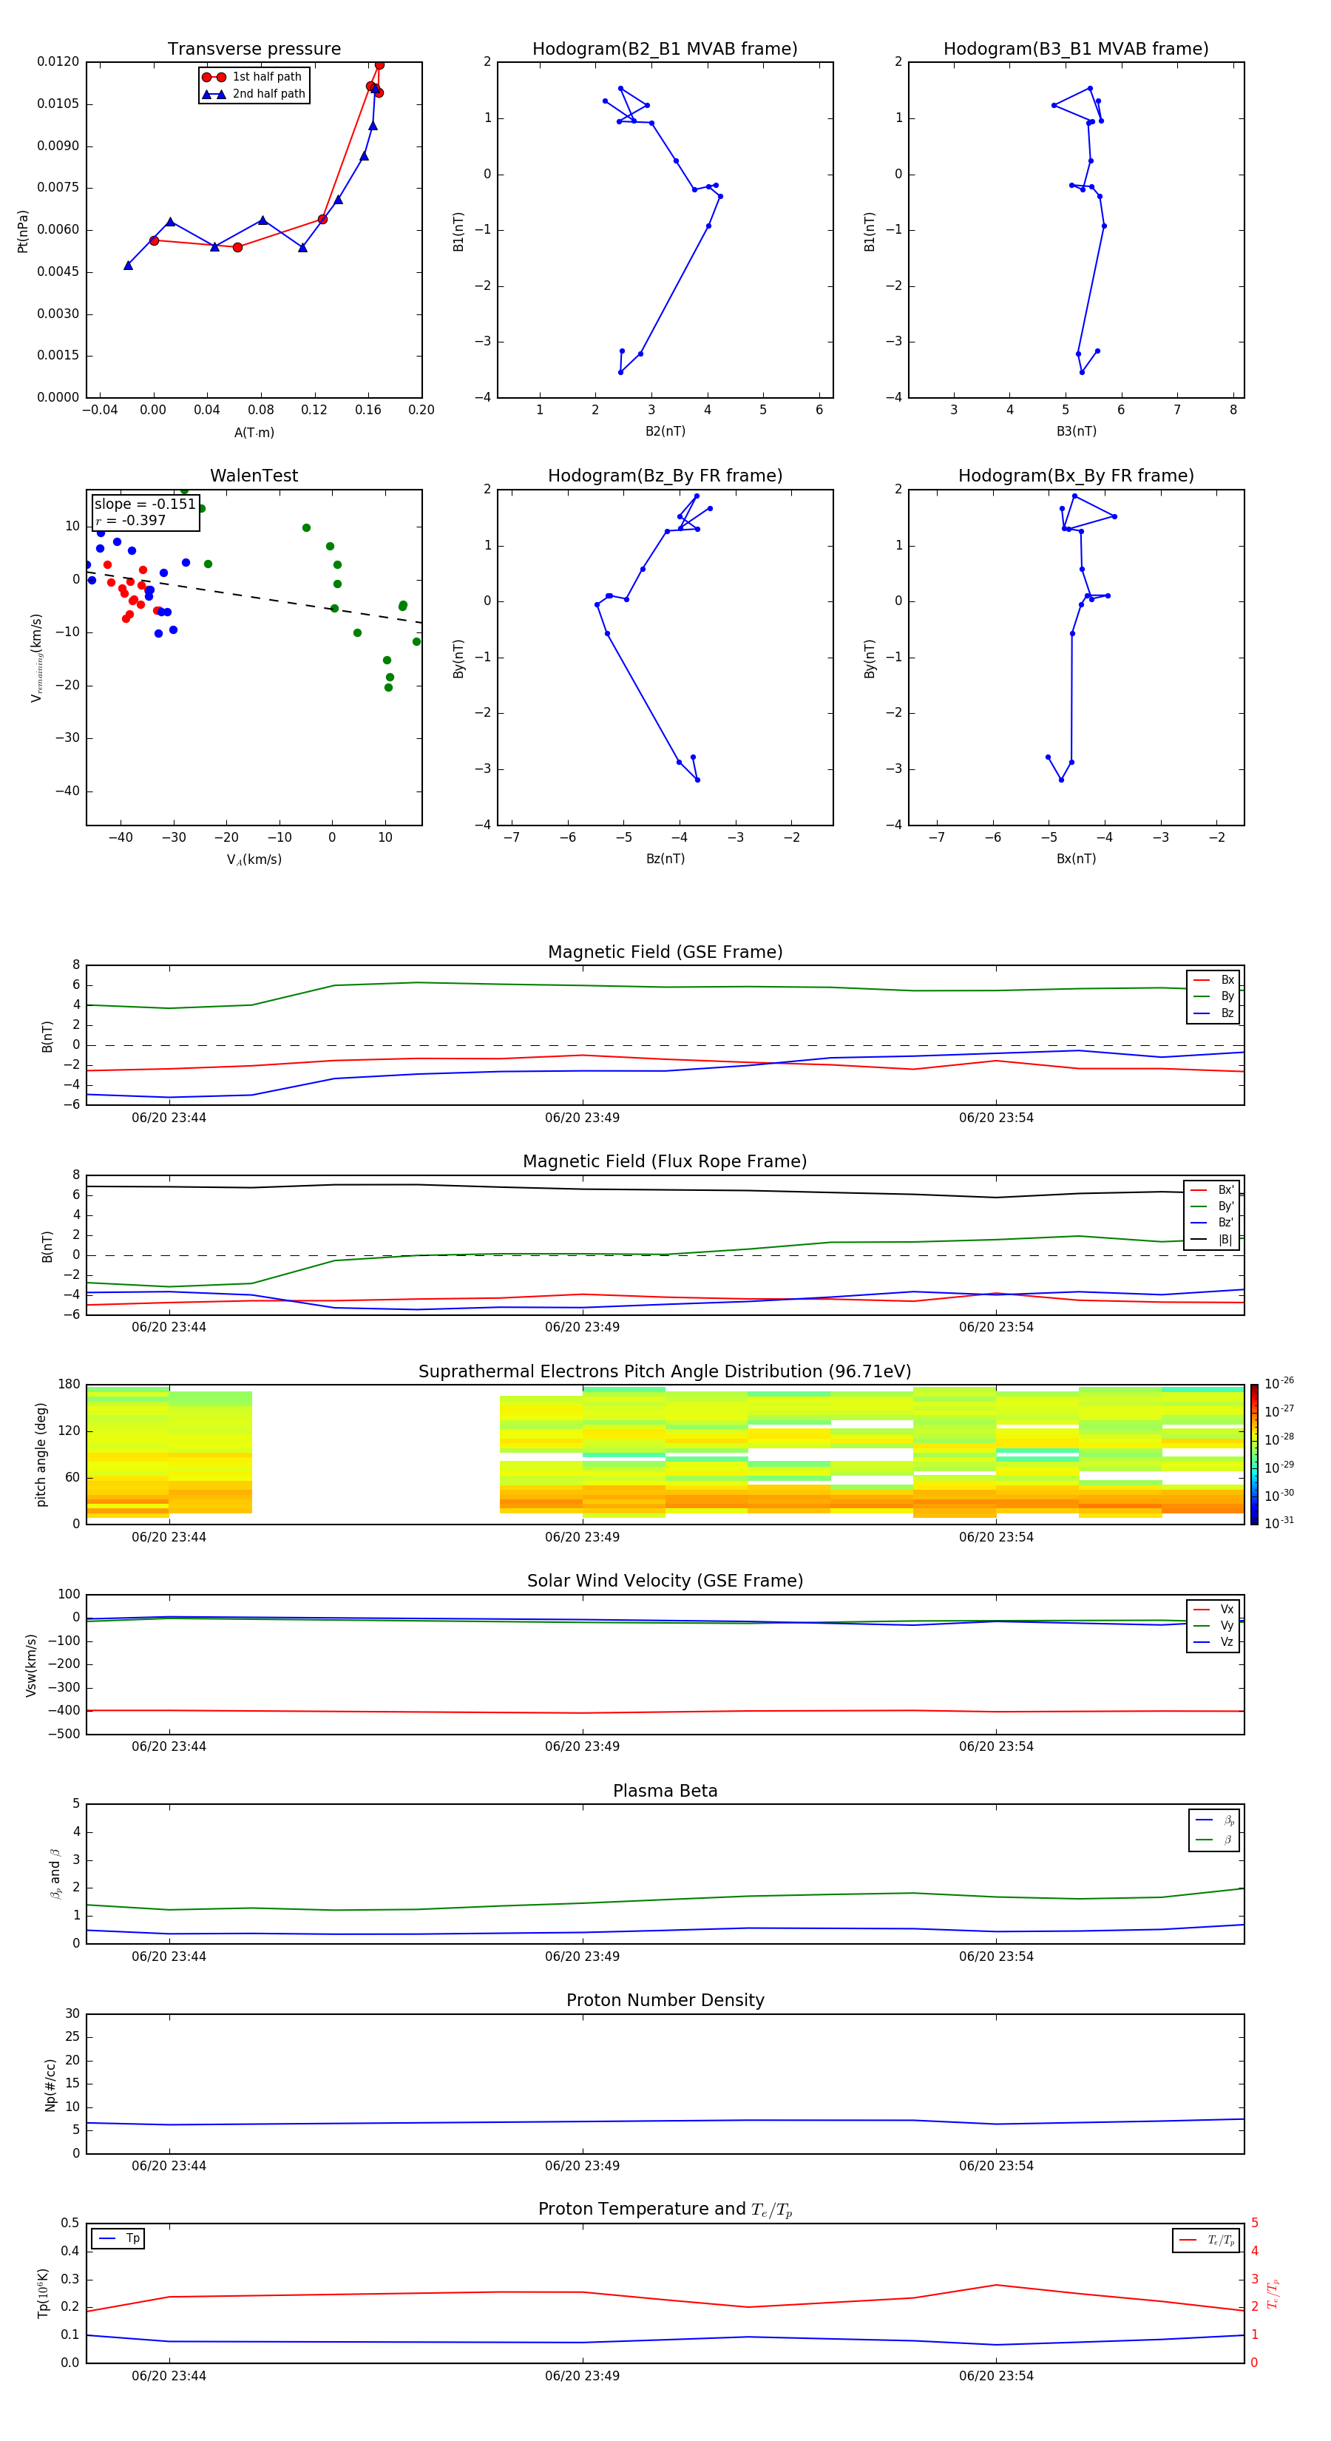Image resolution: width=1331 pixels, height=2441 pixels.
Task: Click the dashed regression line in WalenTest
Action: [254, 597]
